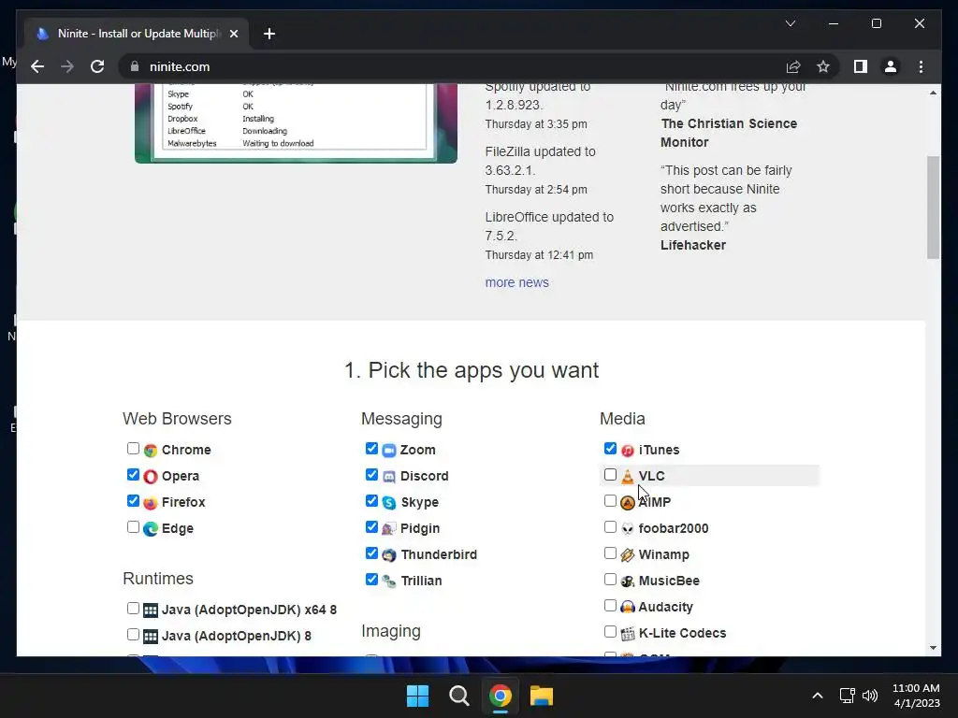Click the foobar2000 alien icon
Image resolution: width=958 pixels, height=718 pixels.
(x=628, y=529)
